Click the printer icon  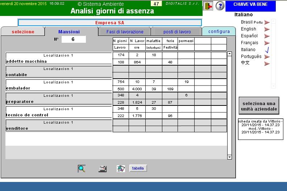[103, 169]
